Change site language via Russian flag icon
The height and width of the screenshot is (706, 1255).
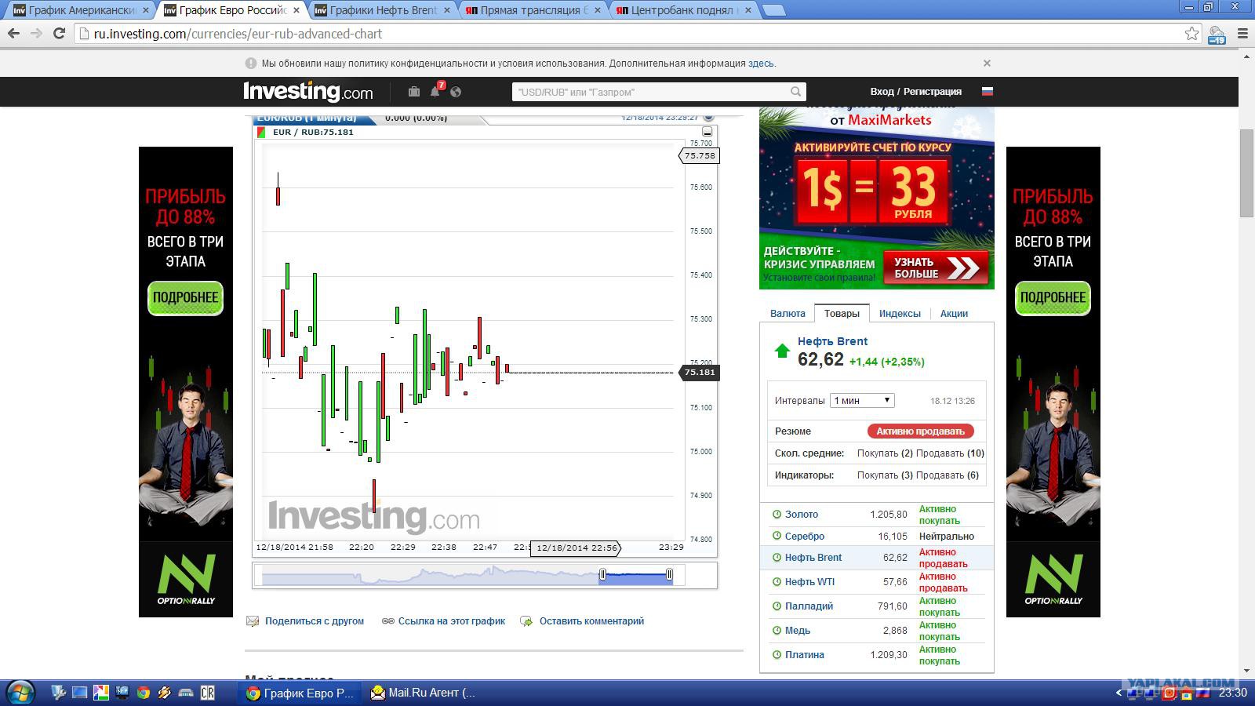(988, 92)
